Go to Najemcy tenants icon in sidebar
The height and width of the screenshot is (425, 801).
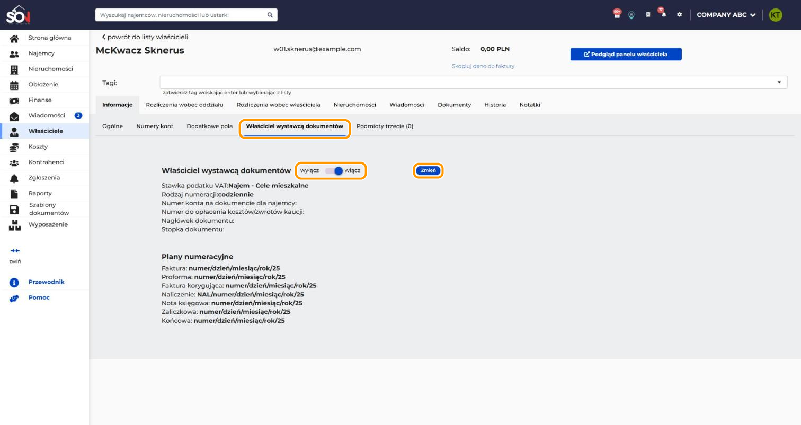(x=14, y=53)
